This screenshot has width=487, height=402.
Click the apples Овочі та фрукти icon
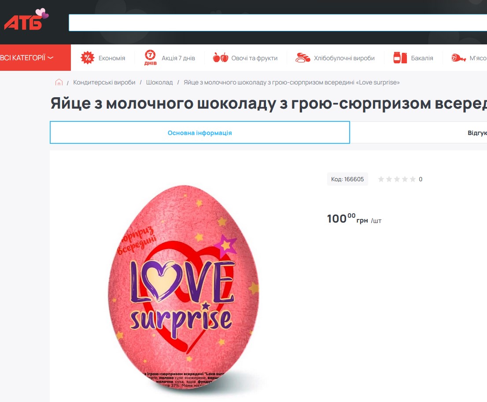221,58
